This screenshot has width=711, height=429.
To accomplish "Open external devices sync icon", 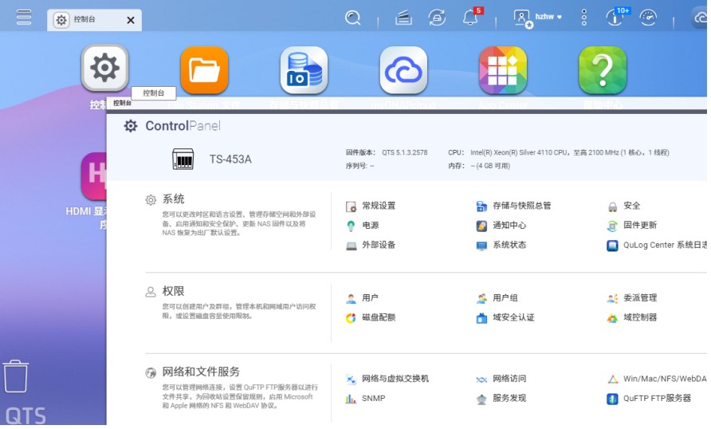I will 437,18.
